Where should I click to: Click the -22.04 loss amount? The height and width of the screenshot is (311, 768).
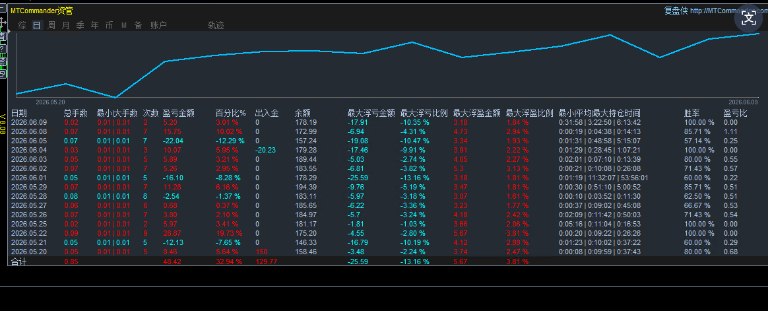coord(173,141)
